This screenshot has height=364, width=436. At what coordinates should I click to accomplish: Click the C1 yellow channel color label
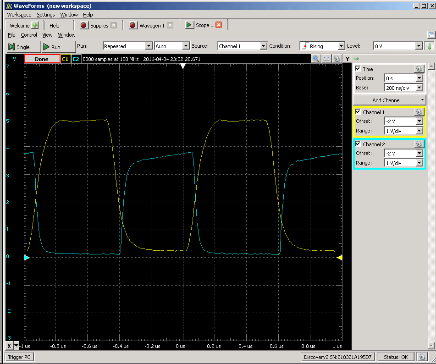pyautogui.click(x=65, y=59)
